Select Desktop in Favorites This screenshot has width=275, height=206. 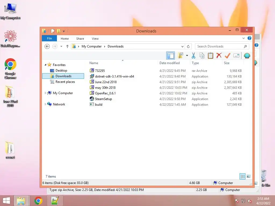point(61,71)
